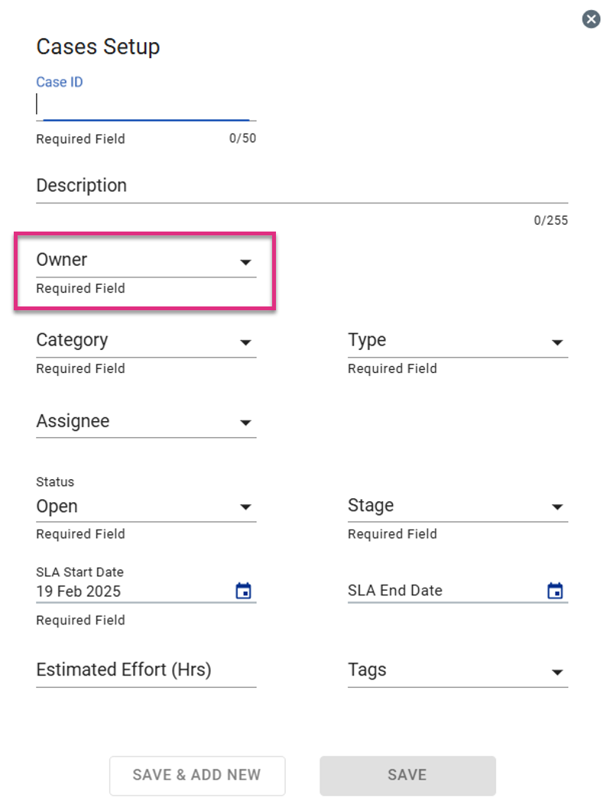This screenshot has height=807, width=610.
Task: Click the Owner field label
Action: click(62, 260)
